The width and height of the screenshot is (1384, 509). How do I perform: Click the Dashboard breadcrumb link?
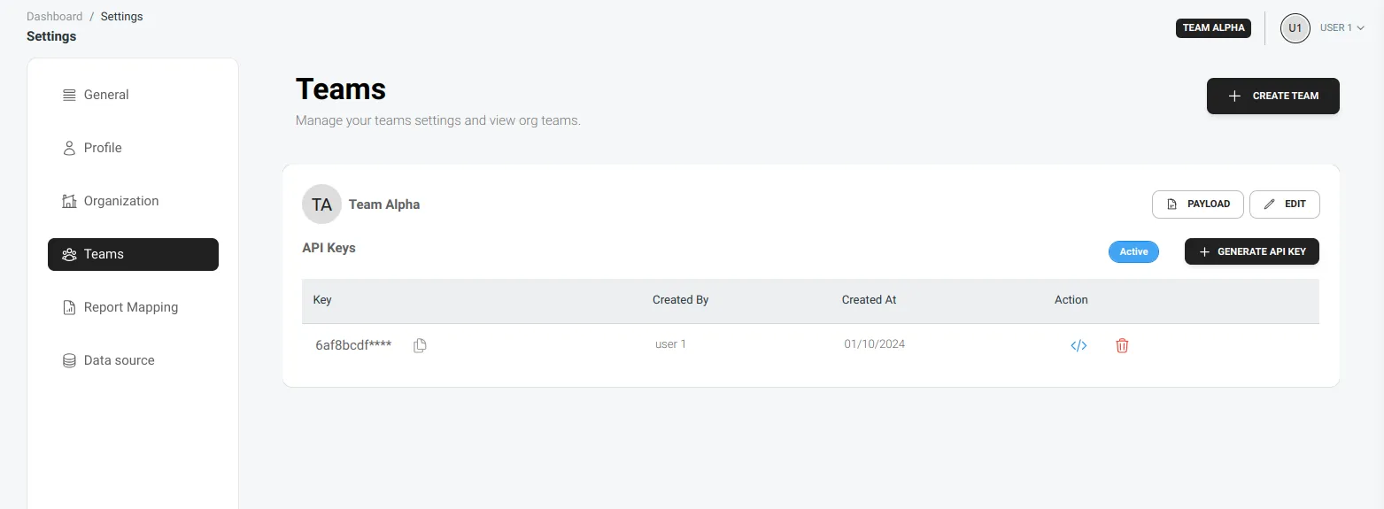click(x=55, y=17)
